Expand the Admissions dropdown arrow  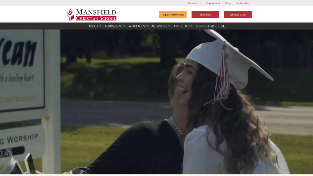tap(124, 26)
